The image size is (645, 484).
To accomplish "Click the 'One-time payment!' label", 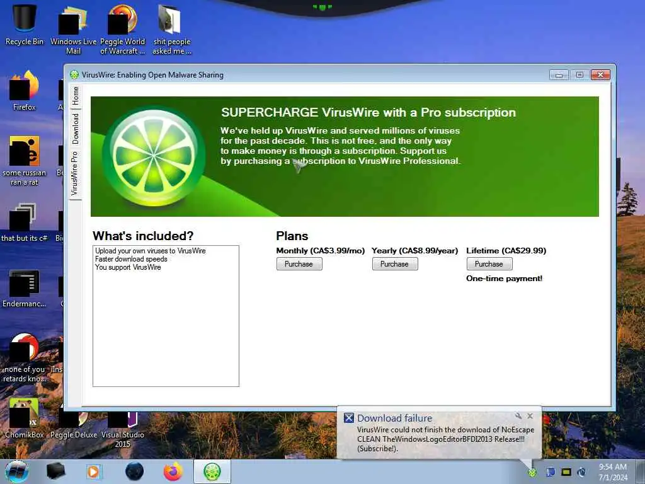I will click(505, 279).
